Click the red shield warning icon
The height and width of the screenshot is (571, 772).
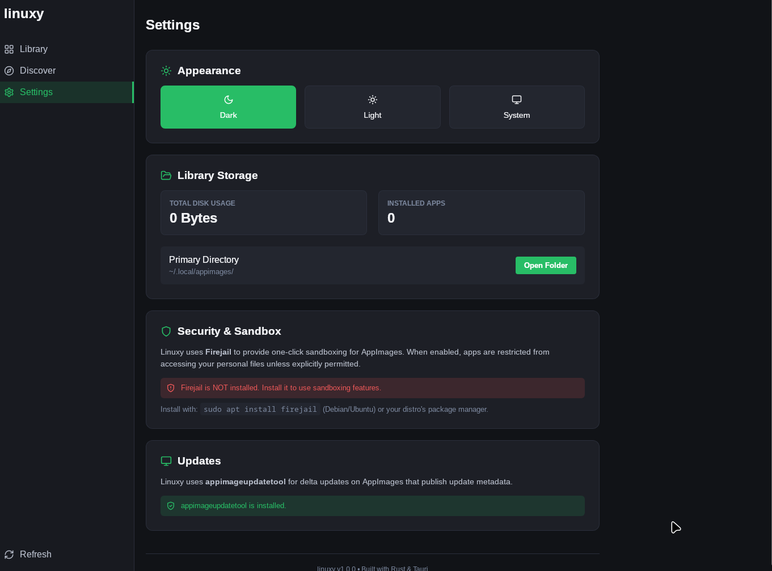point(171,388)
